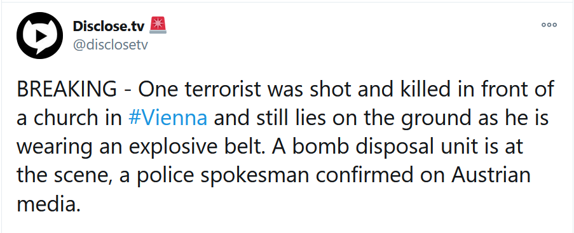Click the word 'media.' ending the tweet
The image size is (574, 233).
(48, 203)
